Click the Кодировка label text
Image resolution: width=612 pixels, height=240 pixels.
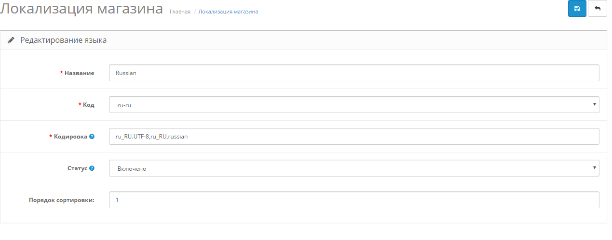point(71,137)
